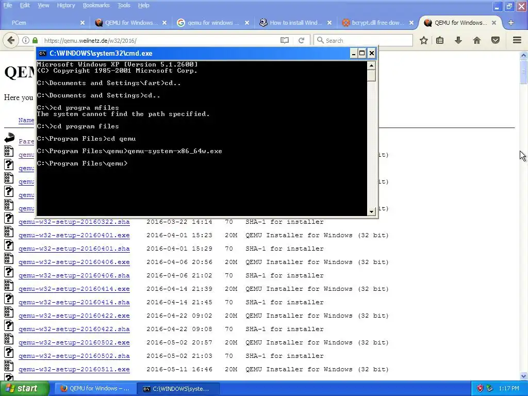This screenshot has width=528, height=396.
Task: Click file icon beside qemu-w32-setup-20160406.exe
Action: point(9,259)
